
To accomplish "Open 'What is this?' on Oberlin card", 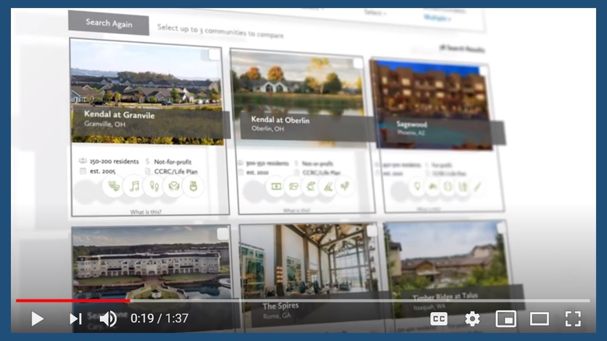I will pos(297,210).
